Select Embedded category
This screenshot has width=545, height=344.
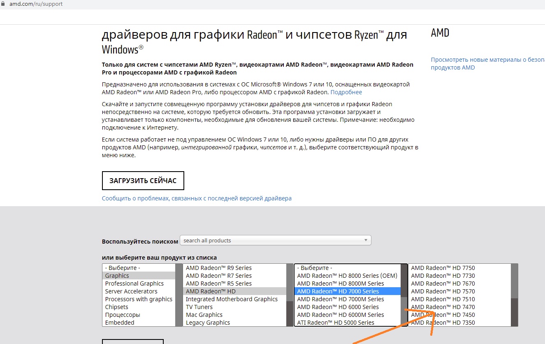[139, 323]
